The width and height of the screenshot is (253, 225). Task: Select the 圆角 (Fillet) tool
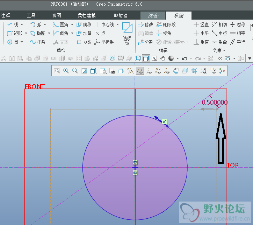[x=60, y=24]
